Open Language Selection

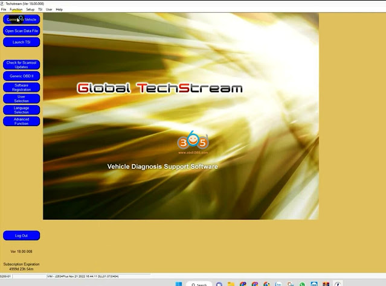coord(21,110)
